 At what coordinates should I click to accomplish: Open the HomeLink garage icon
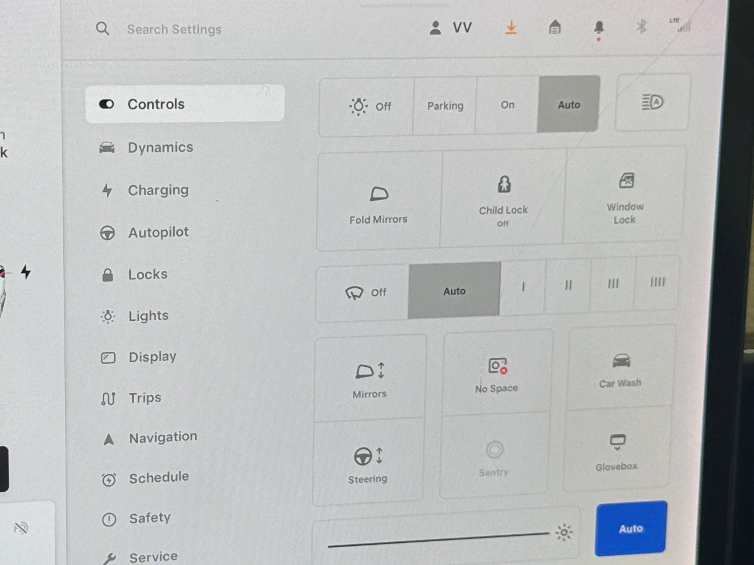(x=555, y=27)
